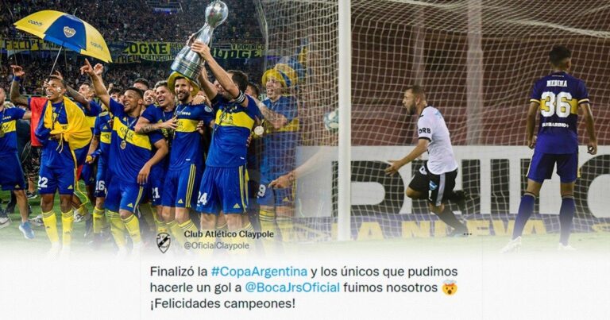Screen dimensions: 610x320
Task: Open the #CopaArgentina hashtag
Action: [x=259, y=272]
